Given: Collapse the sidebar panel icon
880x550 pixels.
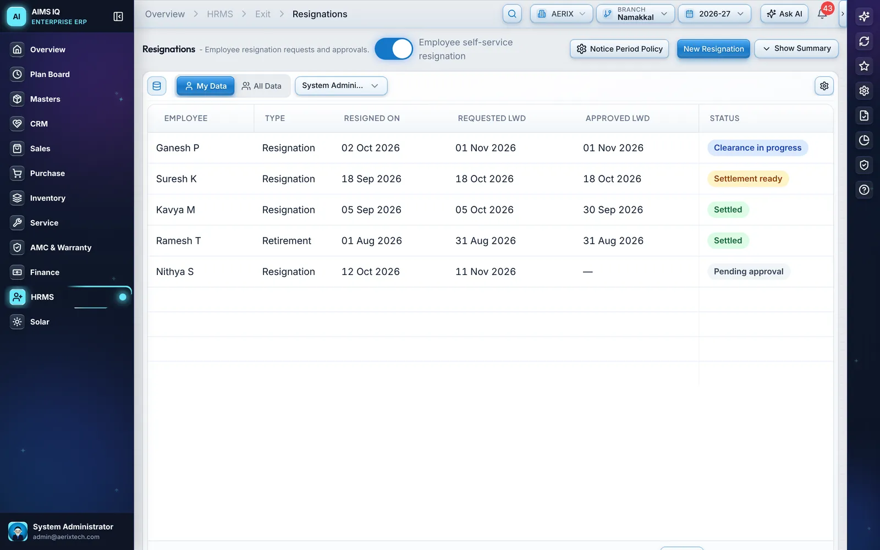Looking at the screenshot, I should click(x=118, y=16).
